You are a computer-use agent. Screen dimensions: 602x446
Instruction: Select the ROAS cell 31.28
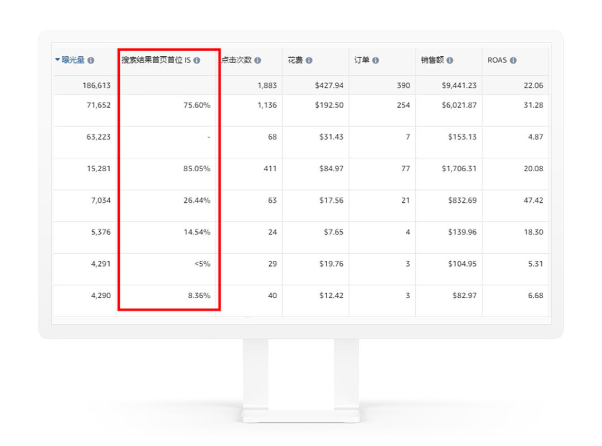click(533, 105)
